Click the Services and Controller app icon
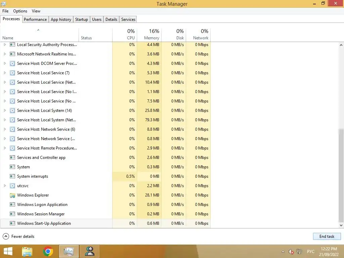The width and height of the screenshot is (344, 258). pos(12,158)
